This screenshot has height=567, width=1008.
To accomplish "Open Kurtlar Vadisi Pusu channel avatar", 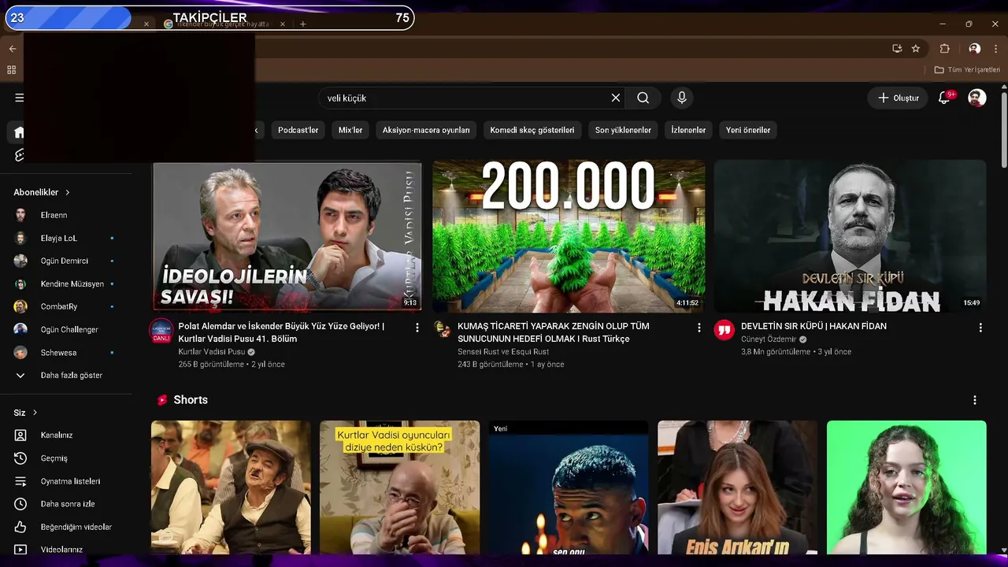I will (x=161, y=331).
